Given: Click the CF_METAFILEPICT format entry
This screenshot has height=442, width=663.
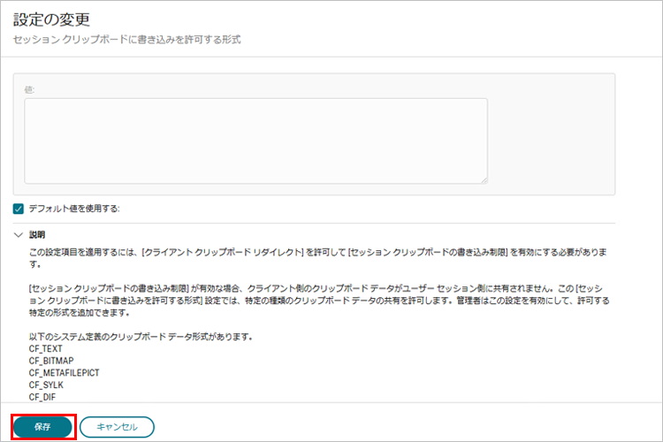Looking at the screenshot, I should click(64, 373).
